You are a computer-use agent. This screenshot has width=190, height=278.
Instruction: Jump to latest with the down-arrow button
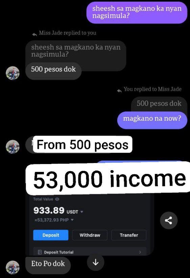click(x=95, y=262)
